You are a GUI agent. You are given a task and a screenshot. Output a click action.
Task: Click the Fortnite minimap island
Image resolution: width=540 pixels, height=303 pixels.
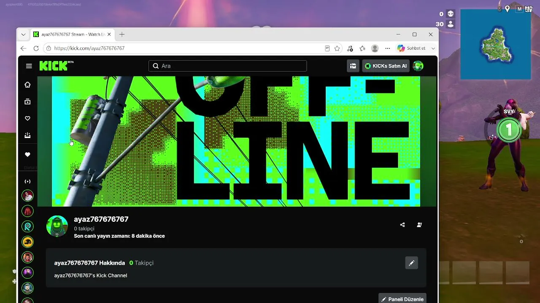coord(497,45)
